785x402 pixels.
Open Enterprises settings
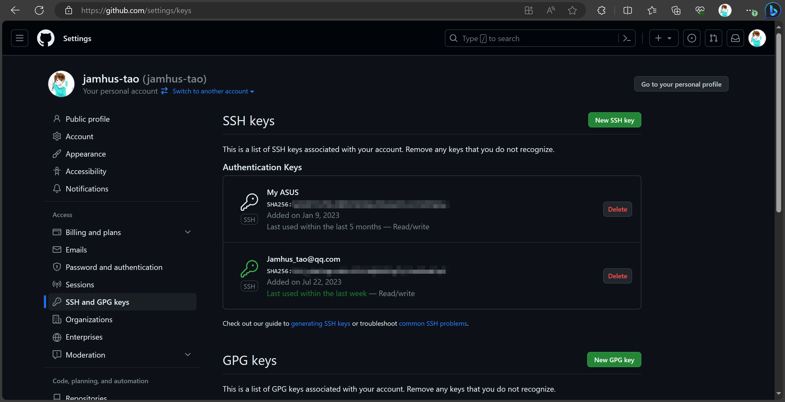click(122, 337)
